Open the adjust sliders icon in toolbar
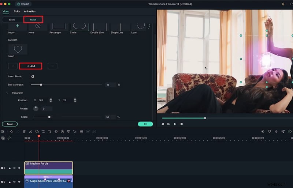The height and width of the screenshot is (188, 293). point(81,132)
